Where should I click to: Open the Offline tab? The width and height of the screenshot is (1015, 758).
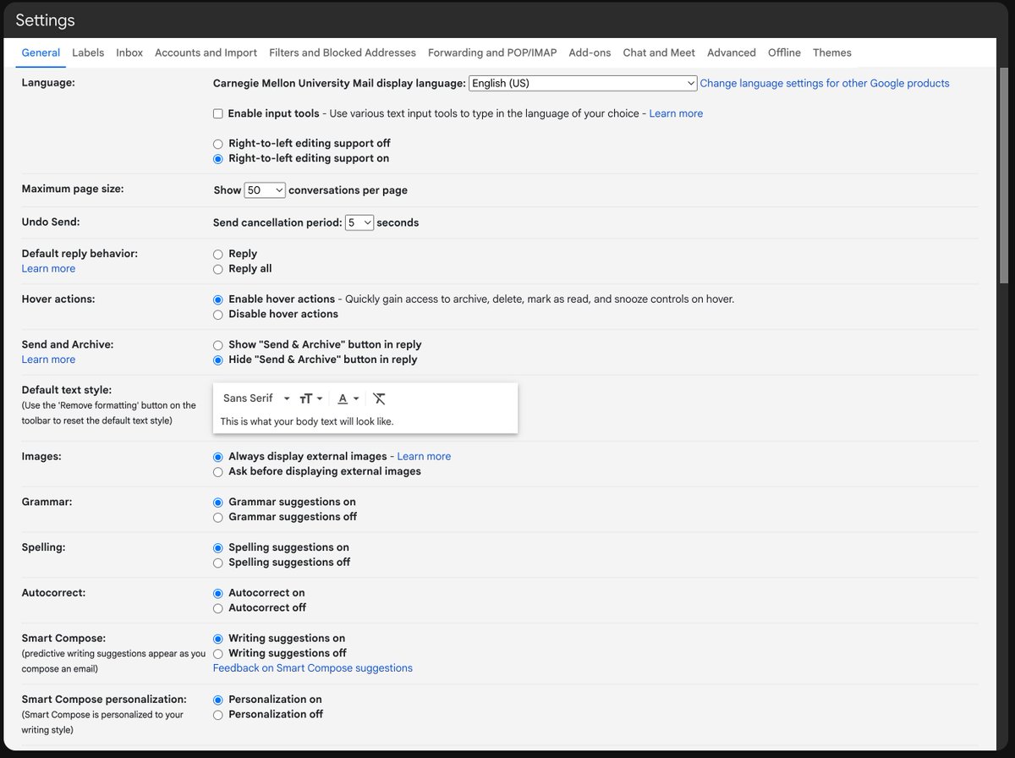pyautogui.click(x=784, y=52)
